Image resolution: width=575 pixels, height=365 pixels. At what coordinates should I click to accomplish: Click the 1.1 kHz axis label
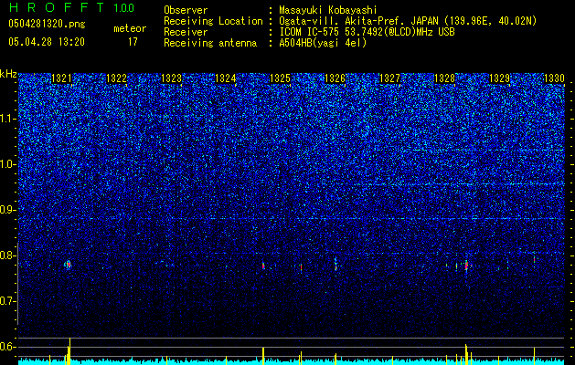8,119
